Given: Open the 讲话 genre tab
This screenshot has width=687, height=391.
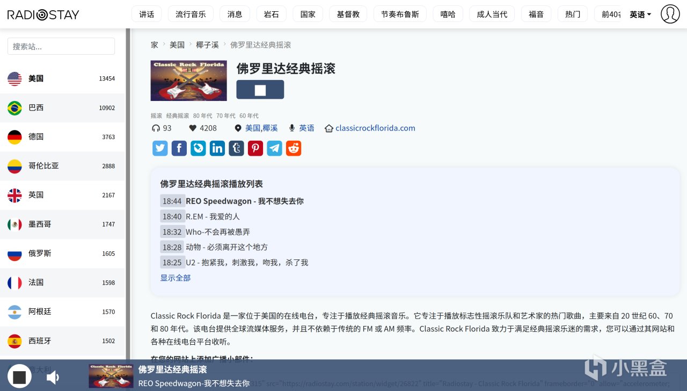Looking at the screenshot, I should [x=147, y=14].
